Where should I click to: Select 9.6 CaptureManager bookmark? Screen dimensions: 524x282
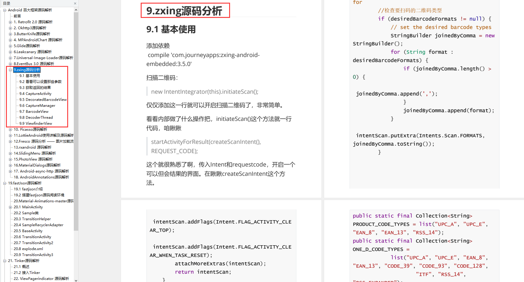coord(37,106)
